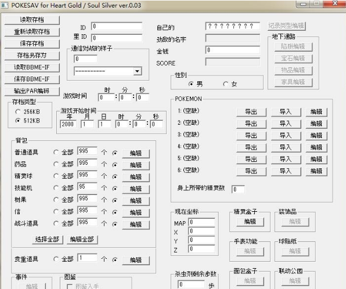
Task: Click 导入 for Pokemon slot 1
Action: [x=286, y=112]
